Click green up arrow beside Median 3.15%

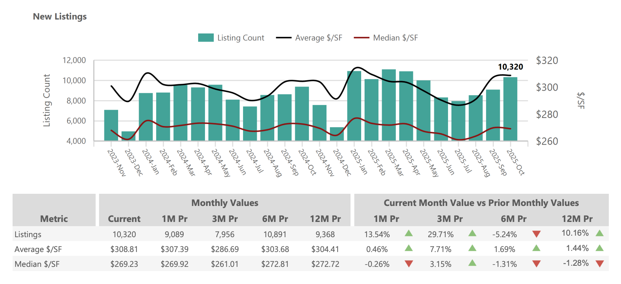point(472,263)
